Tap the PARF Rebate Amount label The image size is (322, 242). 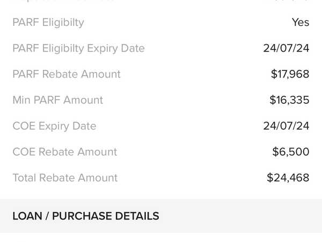click(x=67, y=74)
